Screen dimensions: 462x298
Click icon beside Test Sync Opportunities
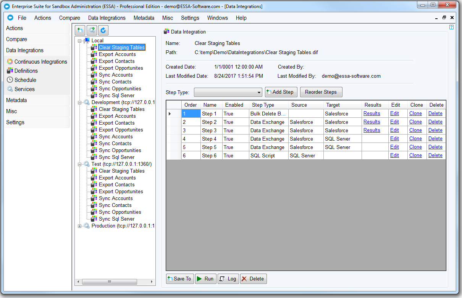coord(94,212)
